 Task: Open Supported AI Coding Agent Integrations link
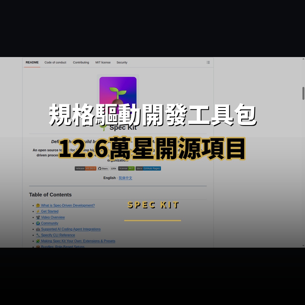point(68,229)
